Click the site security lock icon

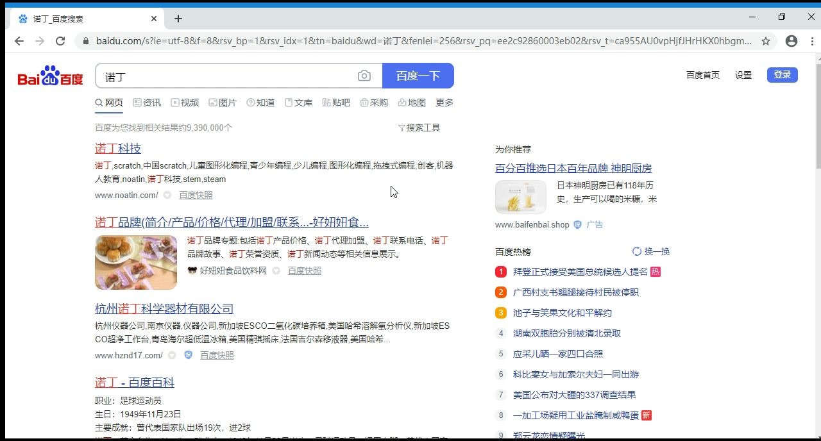85,40
